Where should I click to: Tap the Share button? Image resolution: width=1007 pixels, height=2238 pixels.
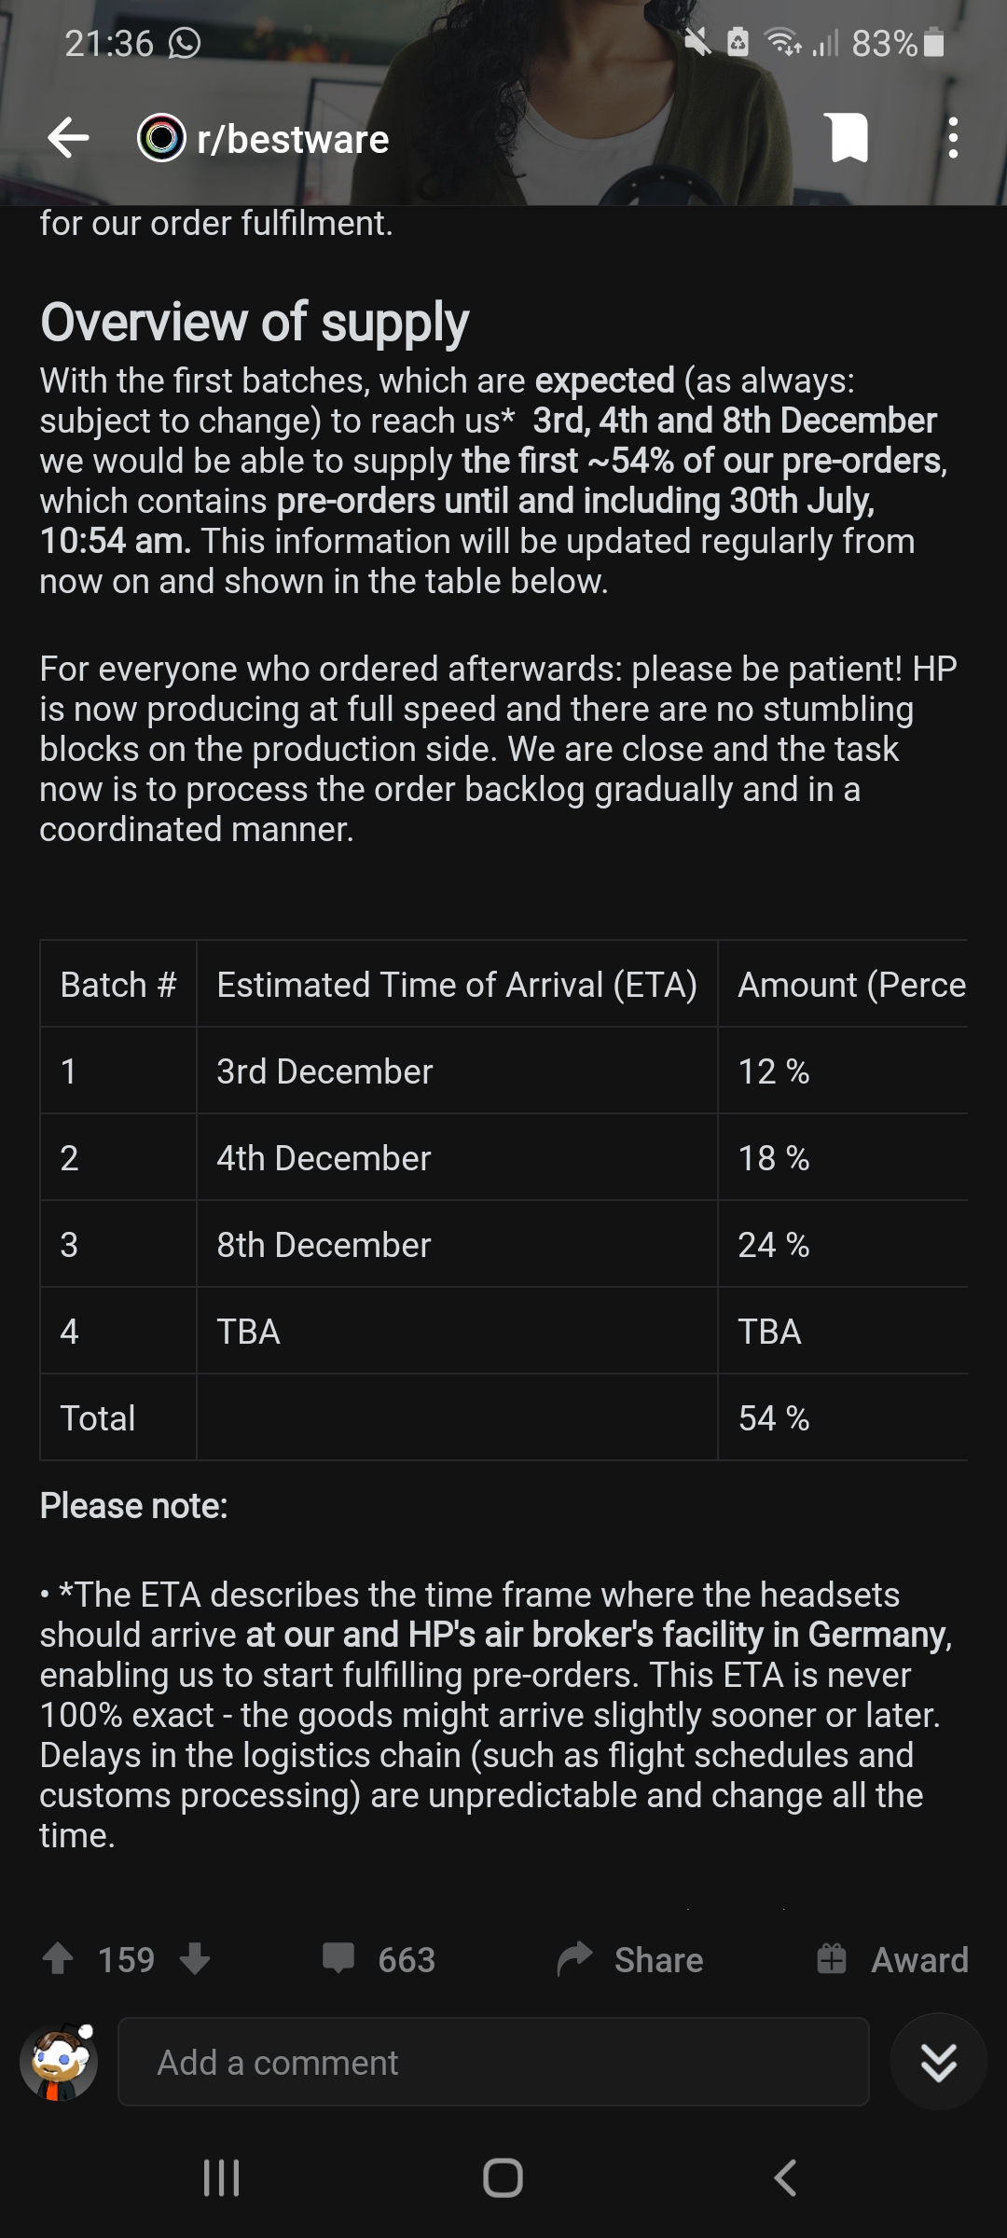tap(630, 1959)
